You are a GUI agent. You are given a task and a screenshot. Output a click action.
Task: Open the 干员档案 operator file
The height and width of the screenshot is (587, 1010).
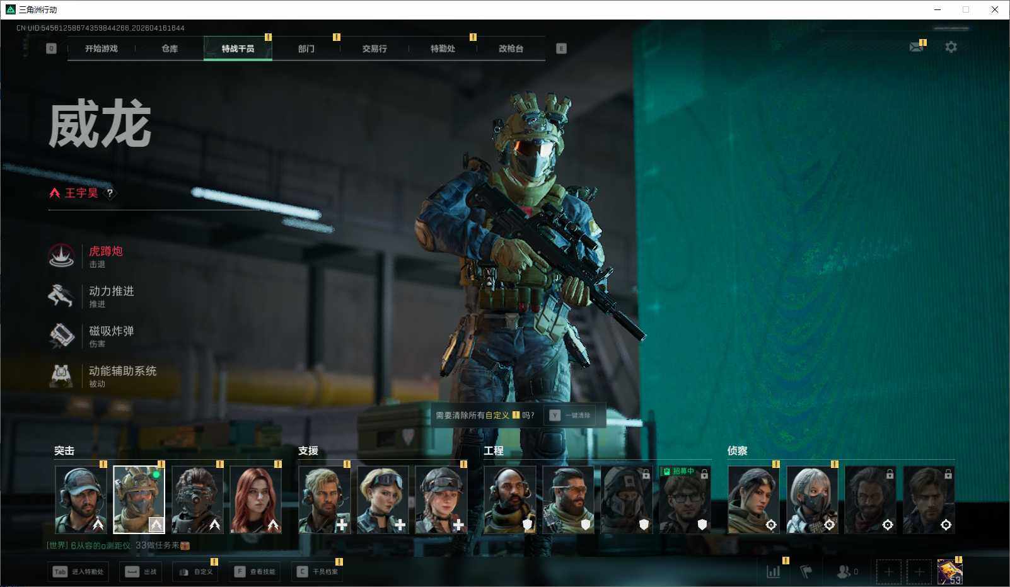point(318,572)
